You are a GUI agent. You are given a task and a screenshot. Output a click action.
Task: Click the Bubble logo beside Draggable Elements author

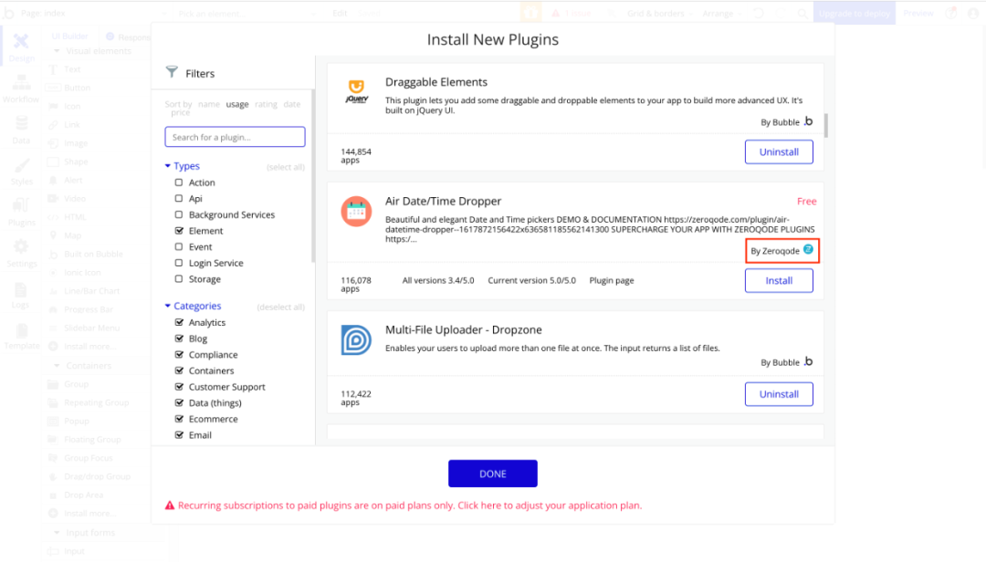808,121
